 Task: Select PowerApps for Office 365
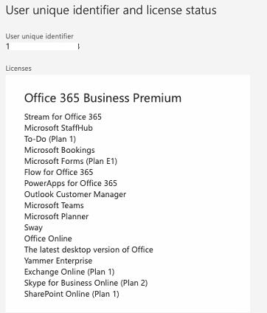71,183
